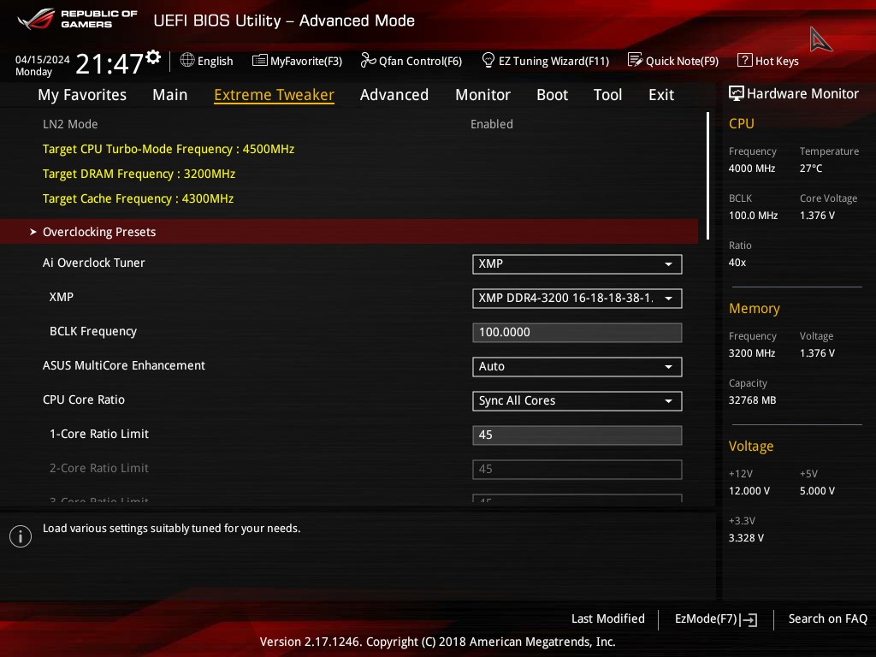
Task: Click the memory capacity 32768 MB value
Action: pyautogui.click(x=752, y=400)
